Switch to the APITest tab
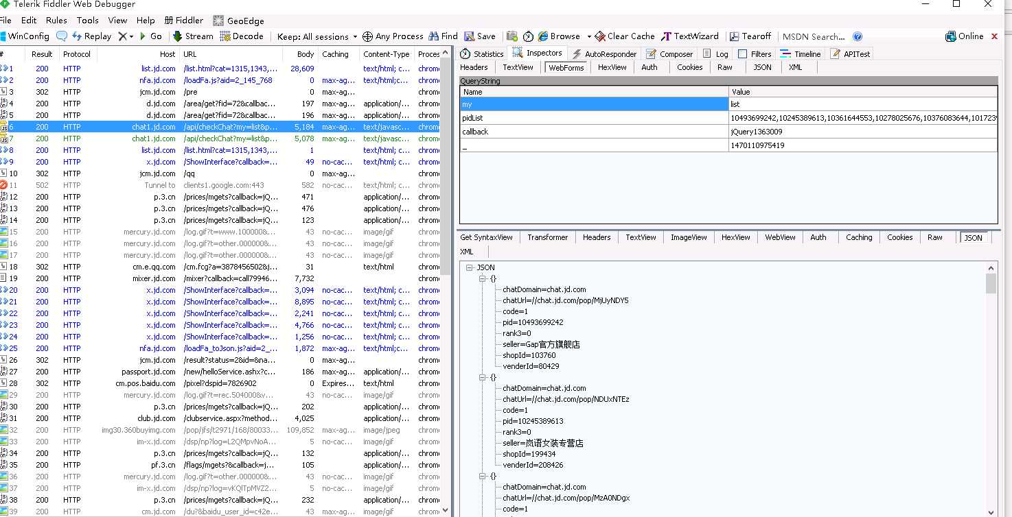The width and height of the screenshot is (1012, 517). 851,53
